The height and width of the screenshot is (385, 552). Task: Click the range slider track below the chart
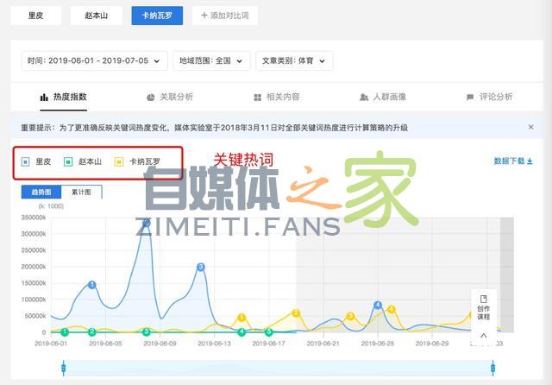[278, 369]
